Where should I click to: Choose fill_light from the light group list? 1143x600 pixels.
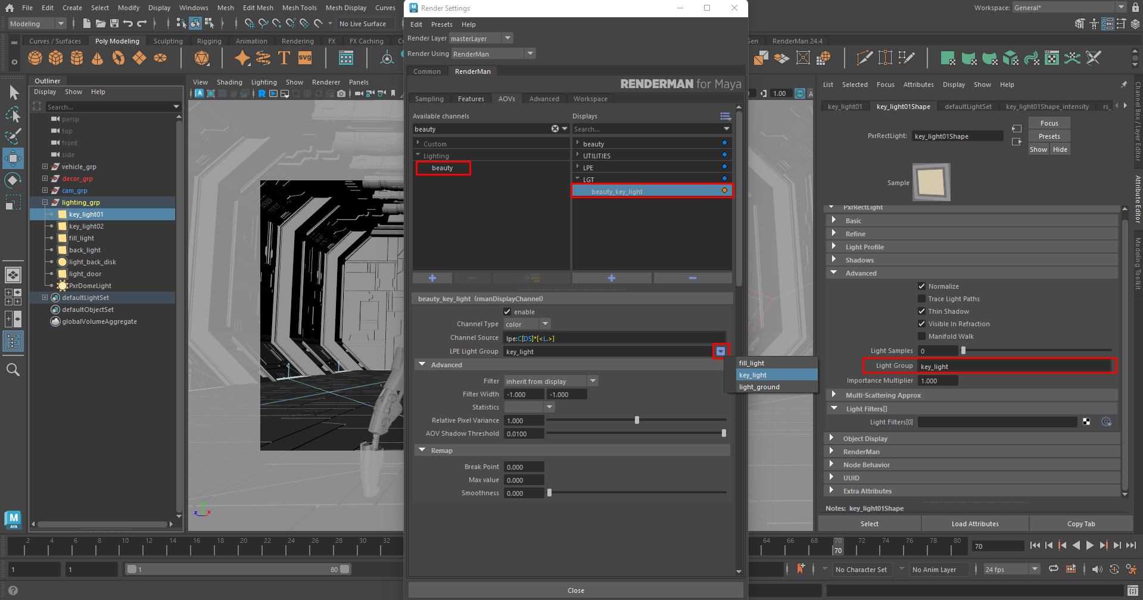click(x=752, y=363)
